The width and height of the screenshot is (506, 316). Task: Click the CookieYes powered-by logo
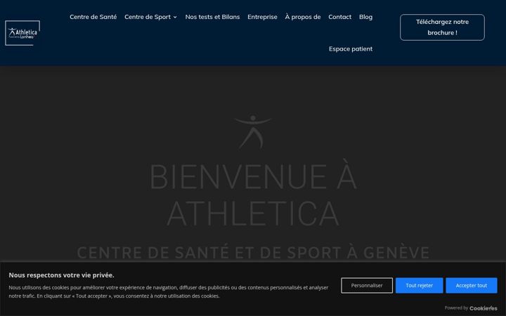pos(483,308)
